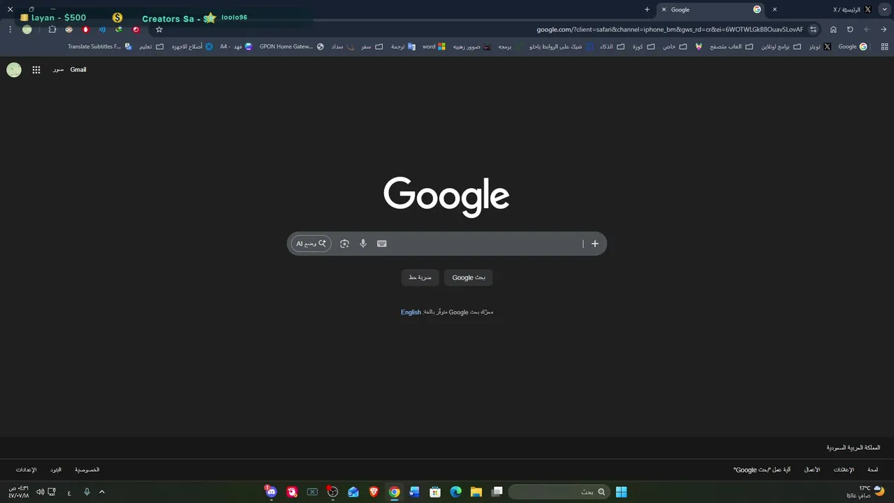
Task: Open the GPON Home Gateway bookmark
Action: click(291, 47)
